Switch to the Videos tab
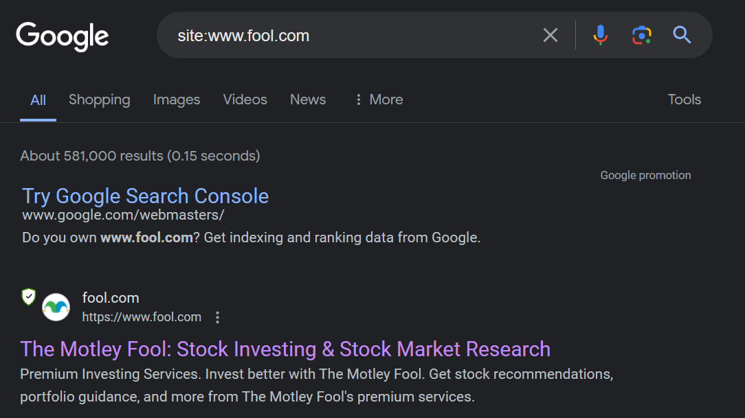Screen dimensions: 745x418 click(x=245, y=100)
